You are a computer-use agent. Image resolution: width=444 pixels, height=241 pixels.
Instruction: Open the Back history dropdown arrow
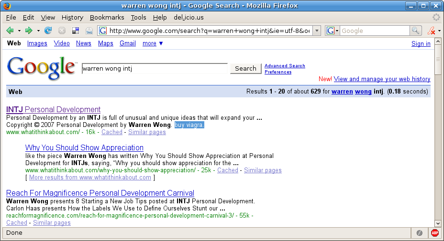pyautogui.click(x=19, y=31)
